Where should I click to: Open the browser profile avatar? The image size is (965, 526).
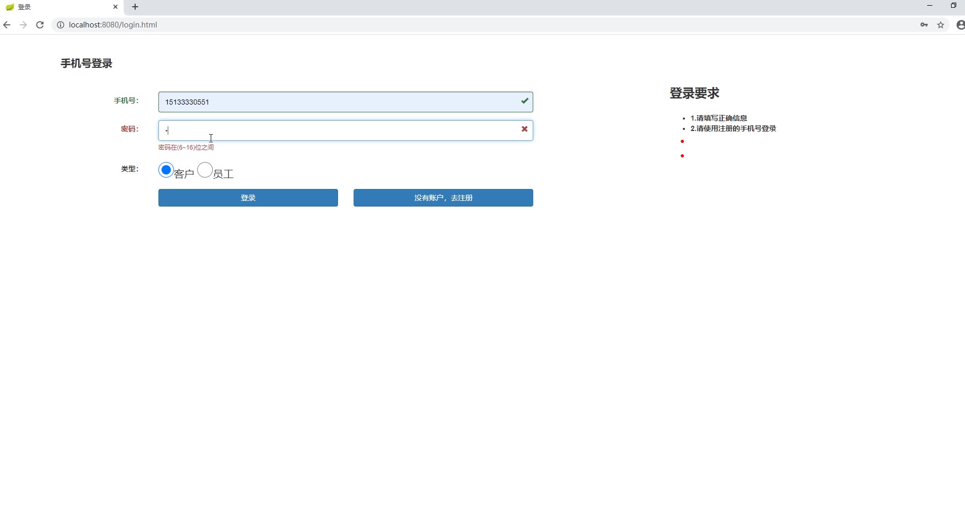point(960,25)
